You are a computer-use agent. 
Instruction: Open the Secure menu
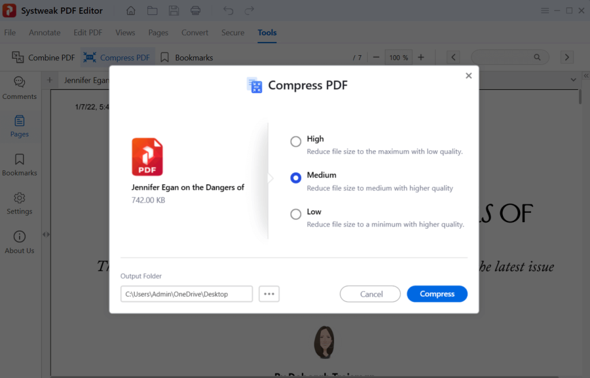coord(233,33)
